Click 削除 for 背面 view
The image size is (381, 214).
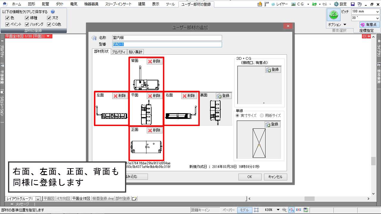(154, 62)
